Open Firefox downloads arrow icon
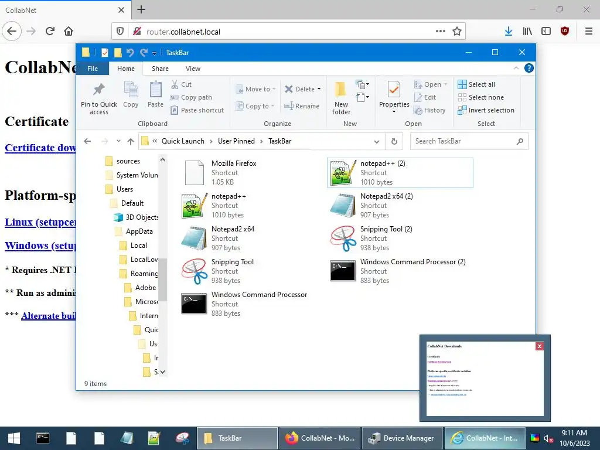 click(x=509, y=31)
